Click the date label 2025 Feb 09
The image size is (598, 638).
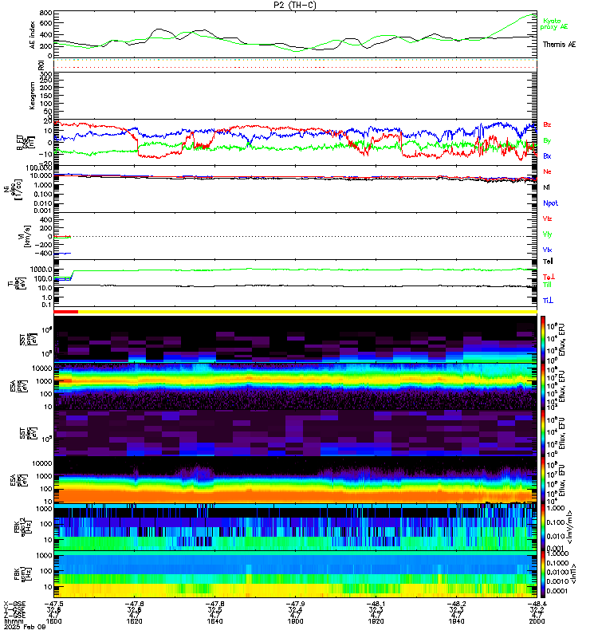click(25, 627)
